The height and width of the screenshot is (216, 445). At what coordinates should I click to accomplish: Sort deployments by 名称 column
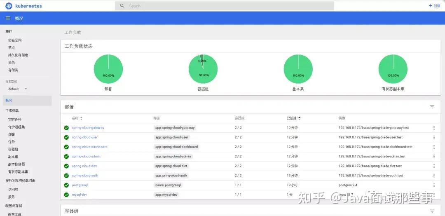[x=77, y=118]
